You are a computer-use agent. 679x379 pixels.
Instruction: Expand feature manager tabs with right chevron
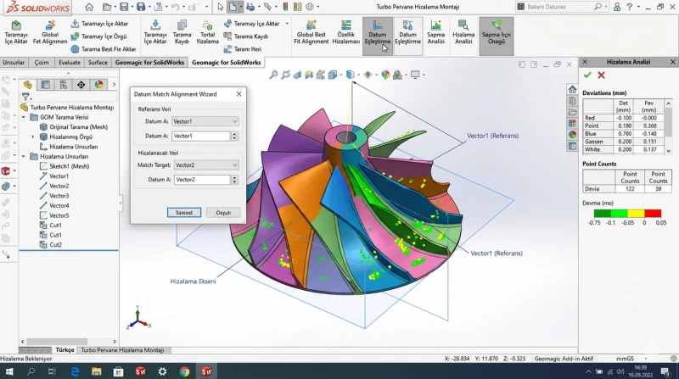[x=114, y=85]
